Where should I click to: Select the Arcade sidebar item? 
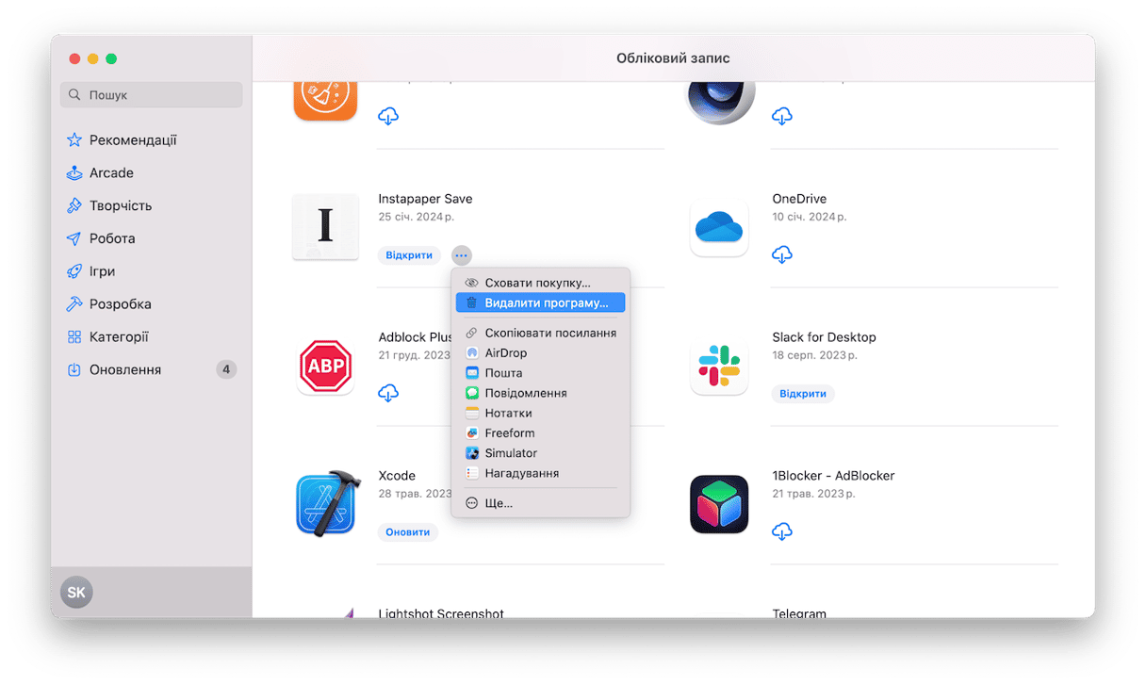[x=111, y=173]
